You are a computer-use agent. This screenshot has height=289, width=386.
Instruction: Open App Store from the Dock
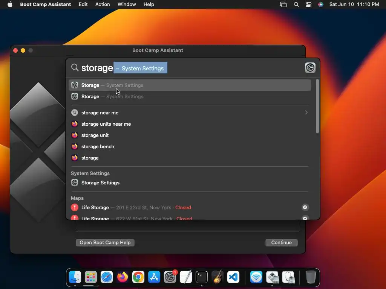click(154, 277)
